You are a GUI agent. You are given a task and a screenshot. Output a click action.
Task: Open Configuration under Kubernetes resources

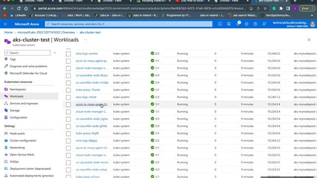click(x=18, y=118)
